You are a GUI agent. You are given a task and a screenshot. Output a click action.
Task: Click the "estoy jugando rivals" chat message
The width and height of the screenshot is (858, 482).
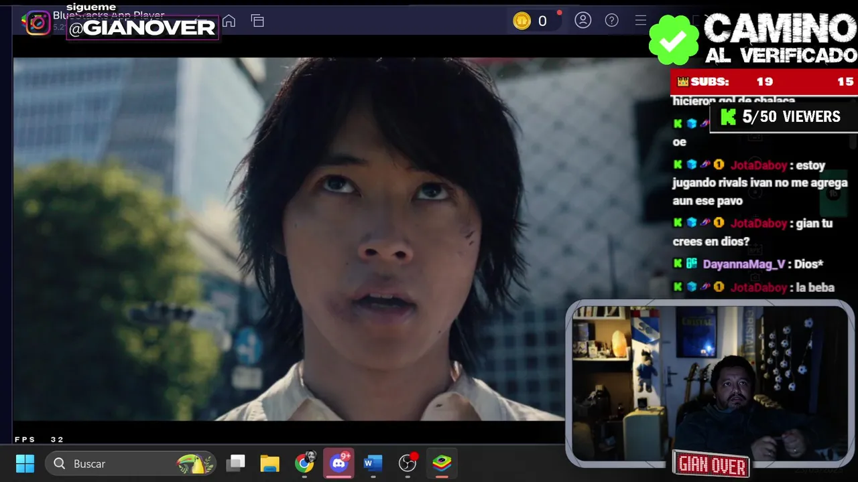click(x=760, y=183)
